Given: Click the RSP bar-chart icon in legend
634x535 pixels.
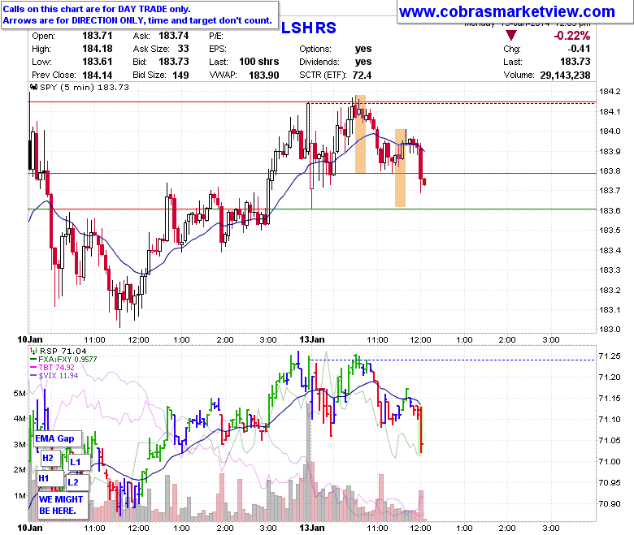Looking at the screenshot, I should pyautogui.click(x=34, y=351).
